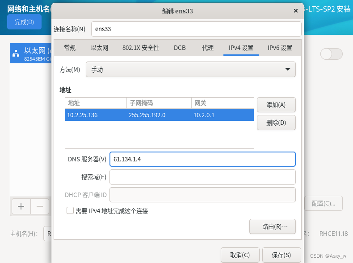Switch to the 以太网 tab
Viewport: 353px width, 263px height.
tap(100, 48)
